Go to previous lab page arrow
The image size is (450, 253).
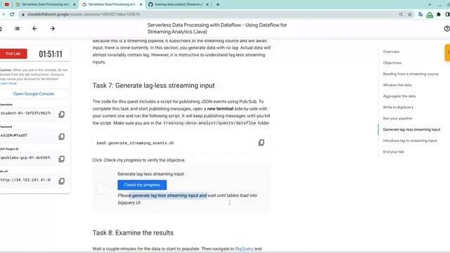(x=34, y=28)
